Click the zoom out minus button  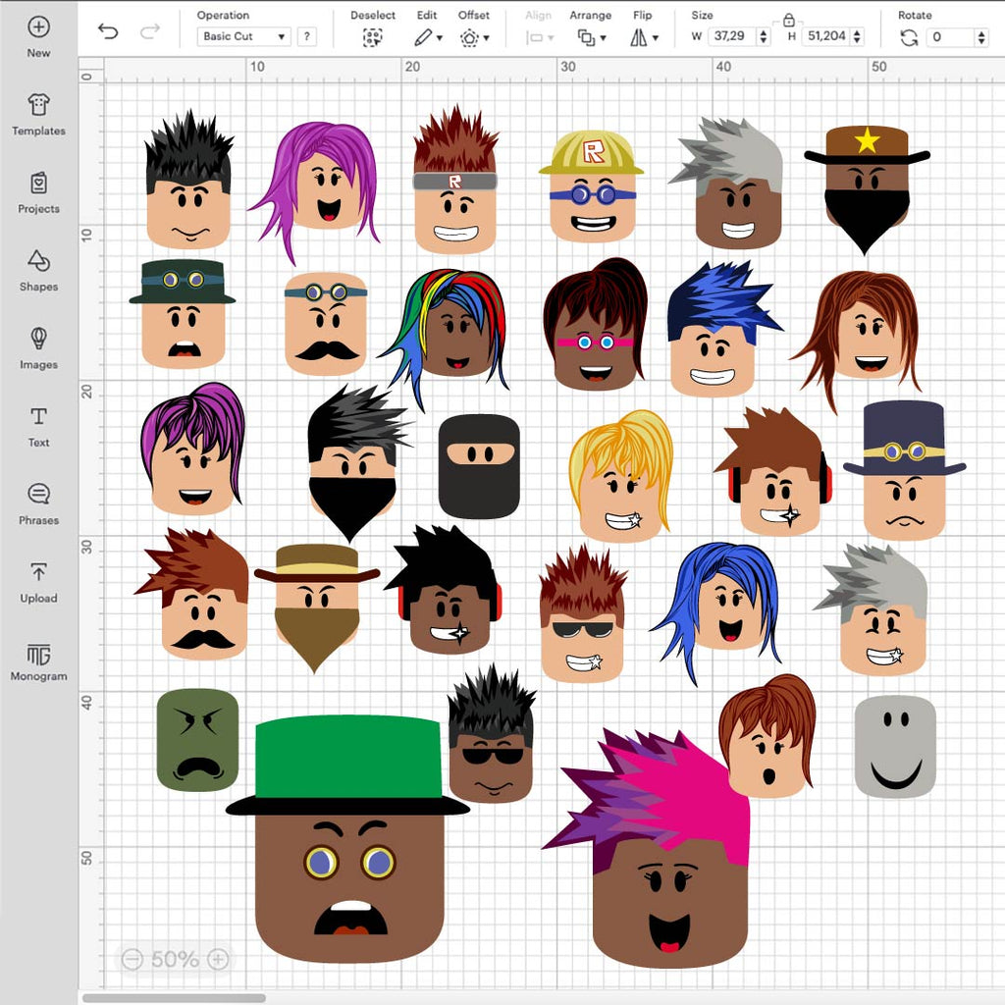pyautogui.click(x=132, y=959)
